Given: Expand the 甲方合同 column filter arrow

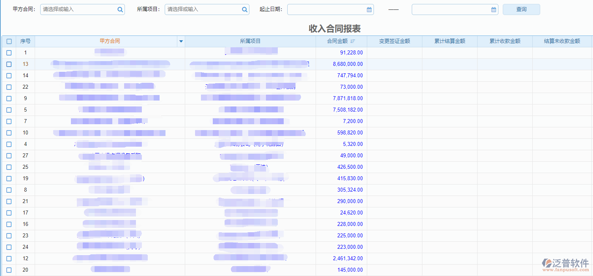Looking at the screenshot, I should 181,41.
